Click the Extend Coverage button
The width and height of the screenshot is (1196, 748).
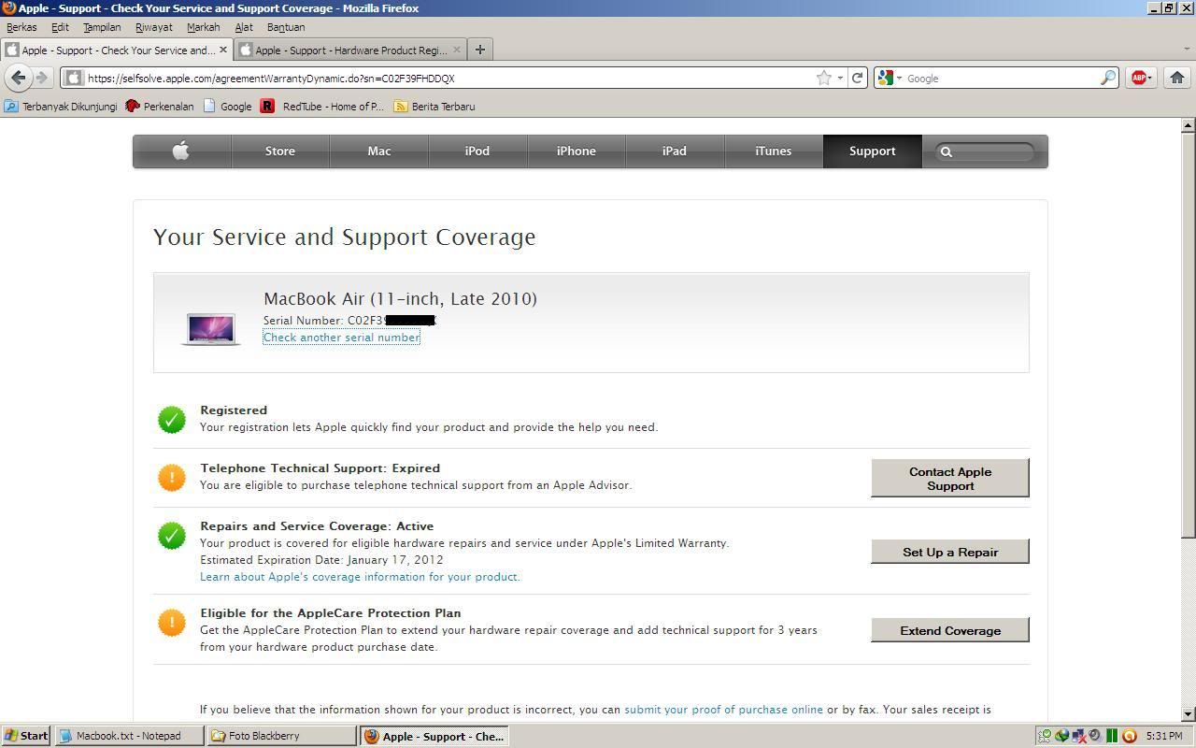coord(950,630)
